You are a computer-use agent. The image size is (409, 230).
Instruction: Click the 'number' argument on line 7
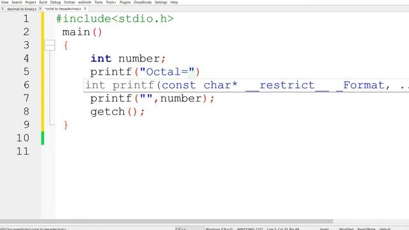pyautogui.click(x=181, y=98)
